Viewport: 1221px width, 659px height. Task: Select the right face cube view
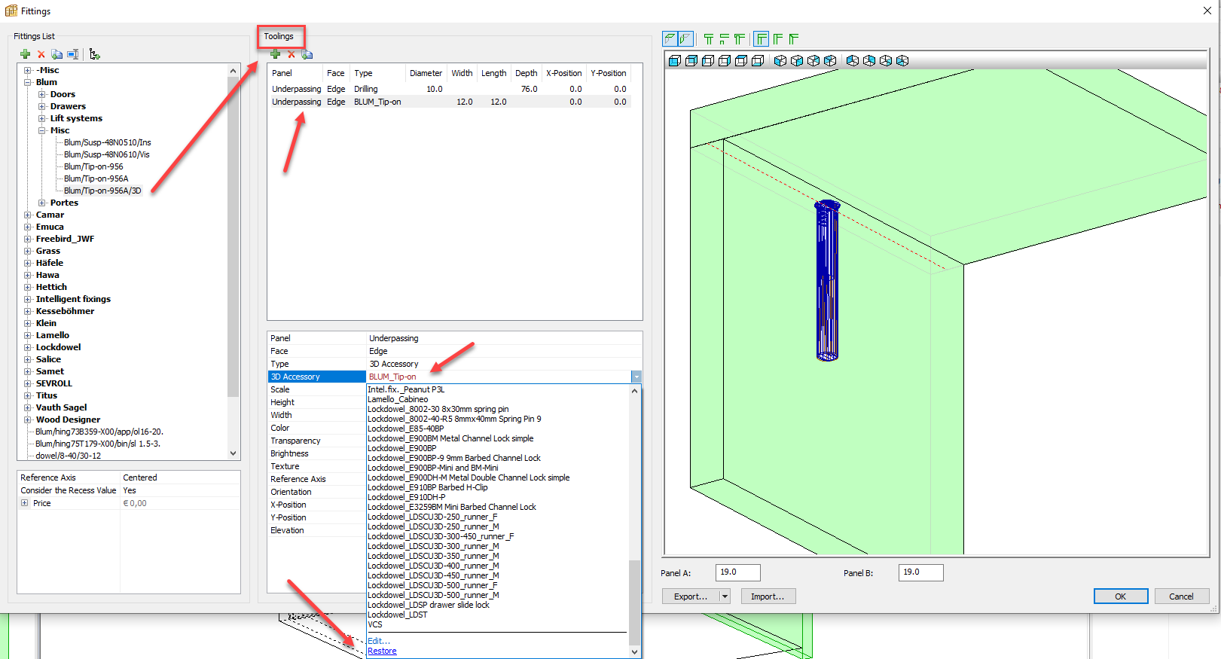[x=725, y=61]
